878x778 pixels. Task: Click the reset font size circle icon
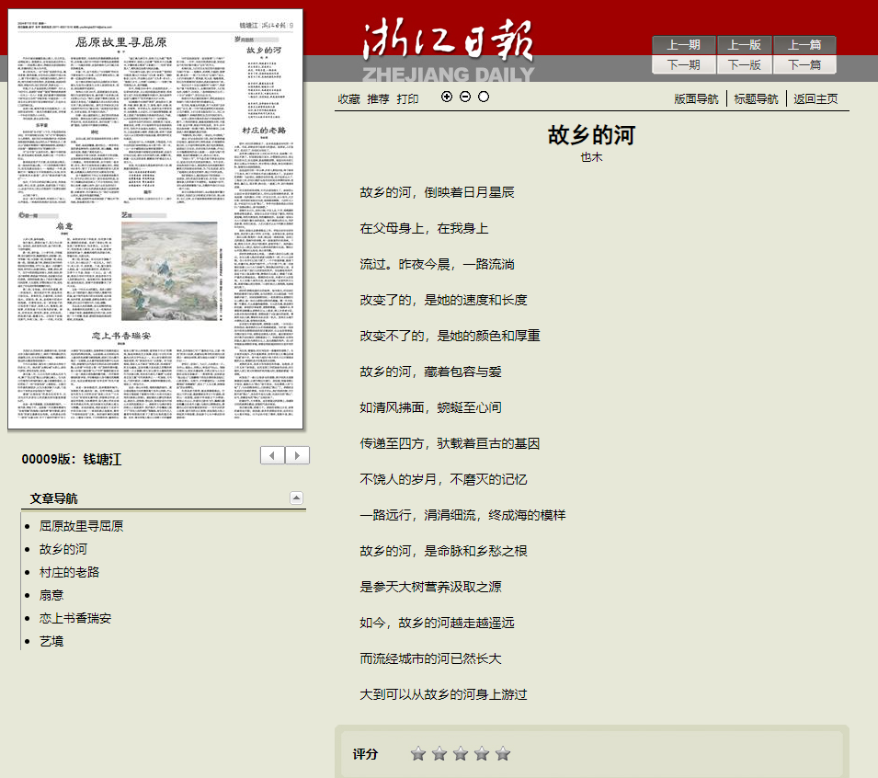click(x=484, y=97)
